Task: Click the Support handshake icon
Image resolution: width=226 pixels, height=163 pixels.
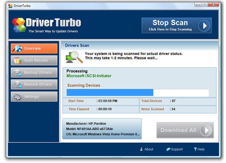Action: [168, 149]
